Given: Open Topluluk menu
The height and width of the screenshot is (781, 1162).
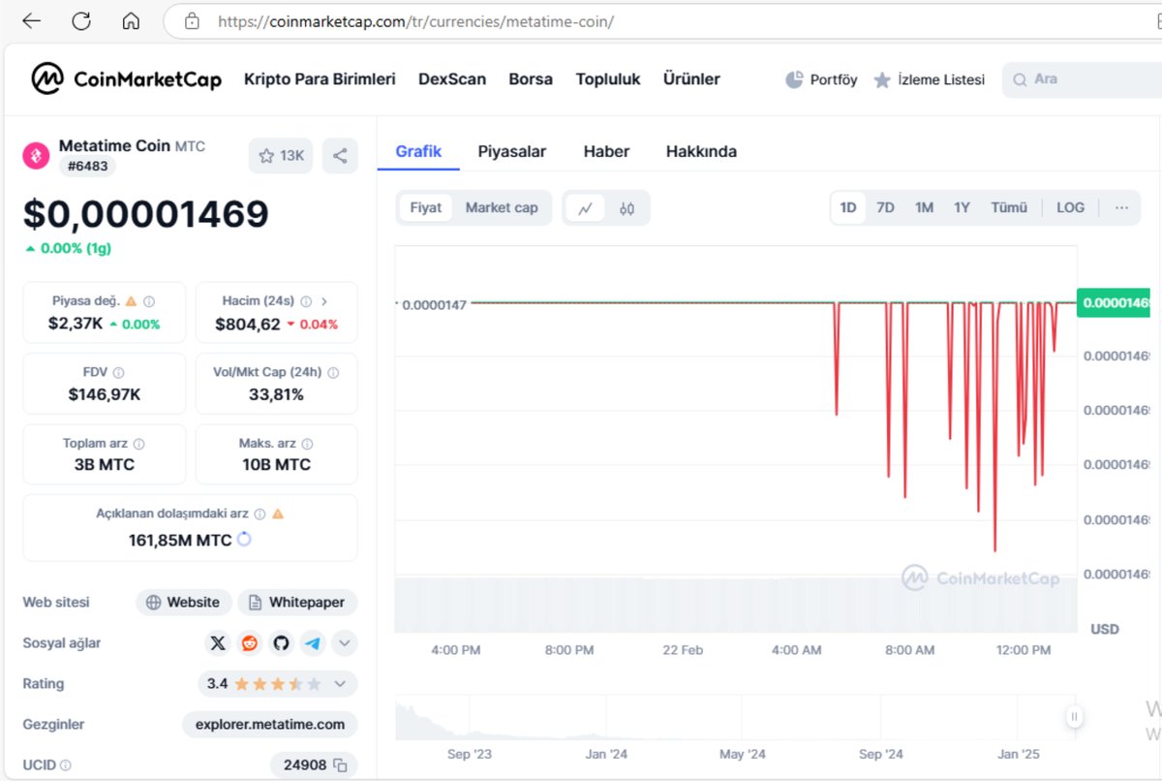Looking at the screenshot, I should (x=608, y=79).
